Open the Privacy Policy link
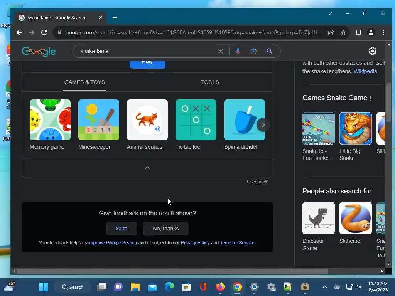395x296 pixels. point(195,243)
